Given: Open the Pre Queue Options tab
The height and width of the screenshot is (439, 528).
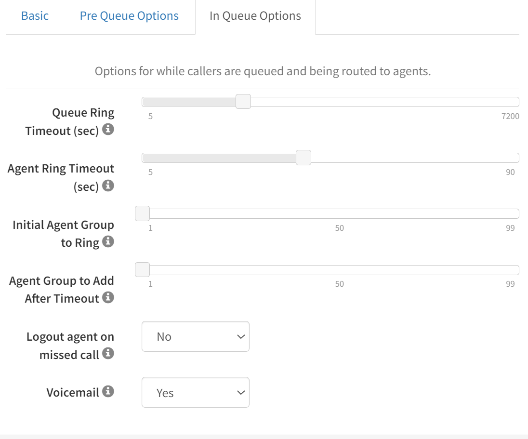Looking at the screenshot, I should (129, 16).
